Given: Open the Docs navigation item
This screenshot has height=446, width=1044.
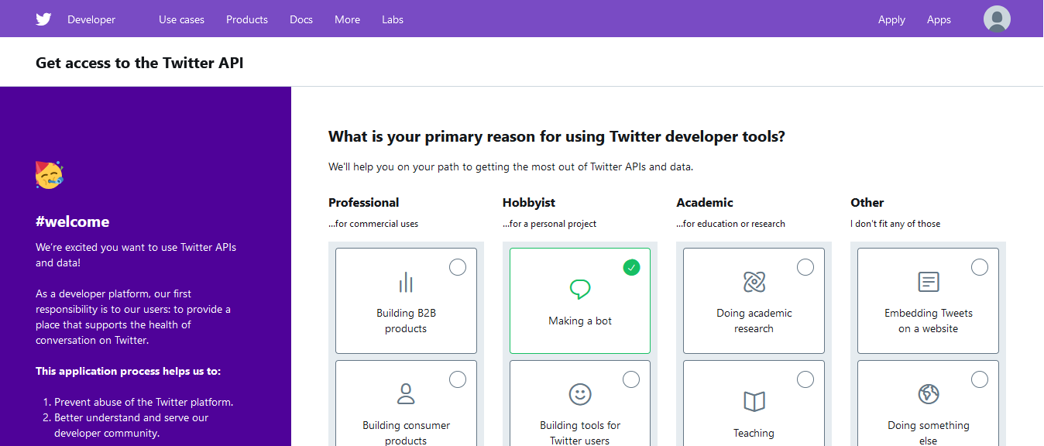Looking at the screenshot, I should (x=301, y=19).
